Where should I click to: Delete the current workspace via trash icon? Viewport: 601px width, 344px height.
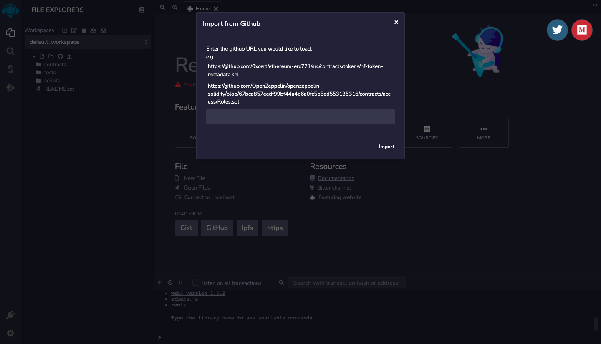point(83,30)
